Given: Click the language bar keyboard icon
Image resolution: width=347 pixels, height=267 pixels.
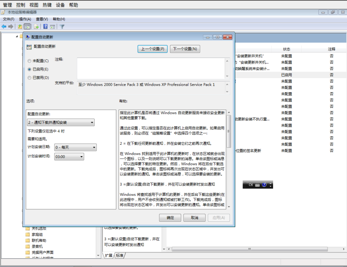Looking at the screenshot, I should (x=257, y=185).
